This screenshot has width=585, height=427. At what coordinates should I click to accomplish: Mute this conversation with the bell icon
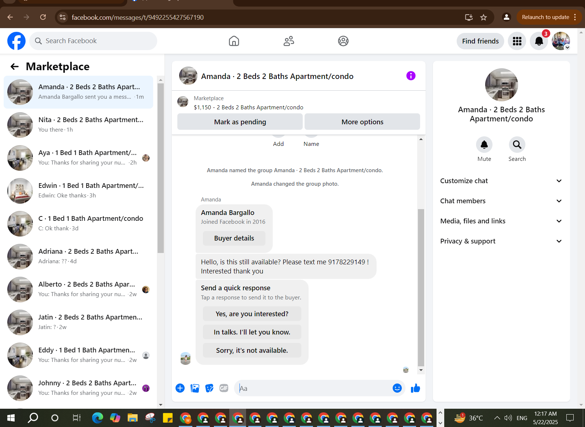point(484,145)
